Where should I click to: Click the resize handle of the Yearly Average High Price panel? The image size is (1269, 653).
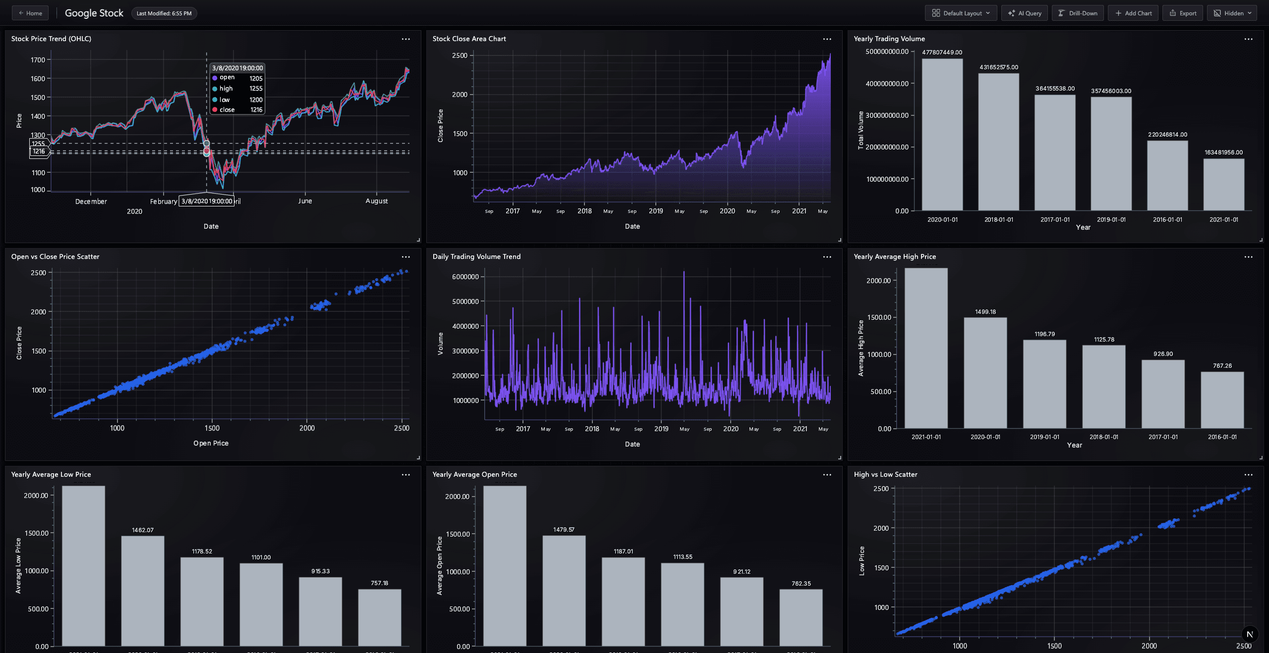1261,458
